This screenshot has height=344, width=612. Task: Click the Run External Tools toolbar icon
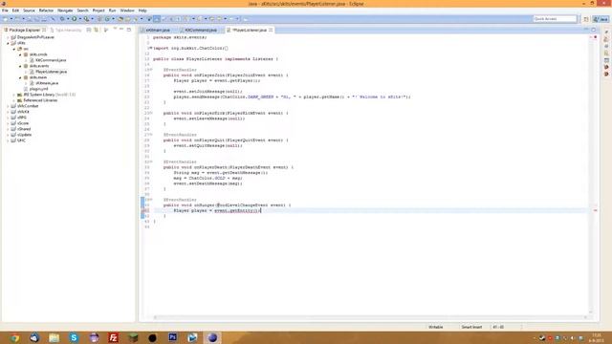pos(86,19)
